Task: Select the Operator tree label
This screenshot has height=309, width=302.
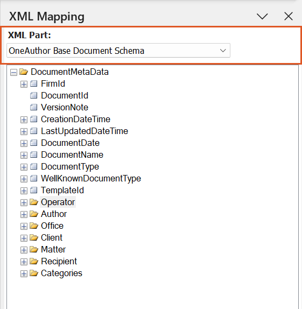Action: tap(58, 202)
